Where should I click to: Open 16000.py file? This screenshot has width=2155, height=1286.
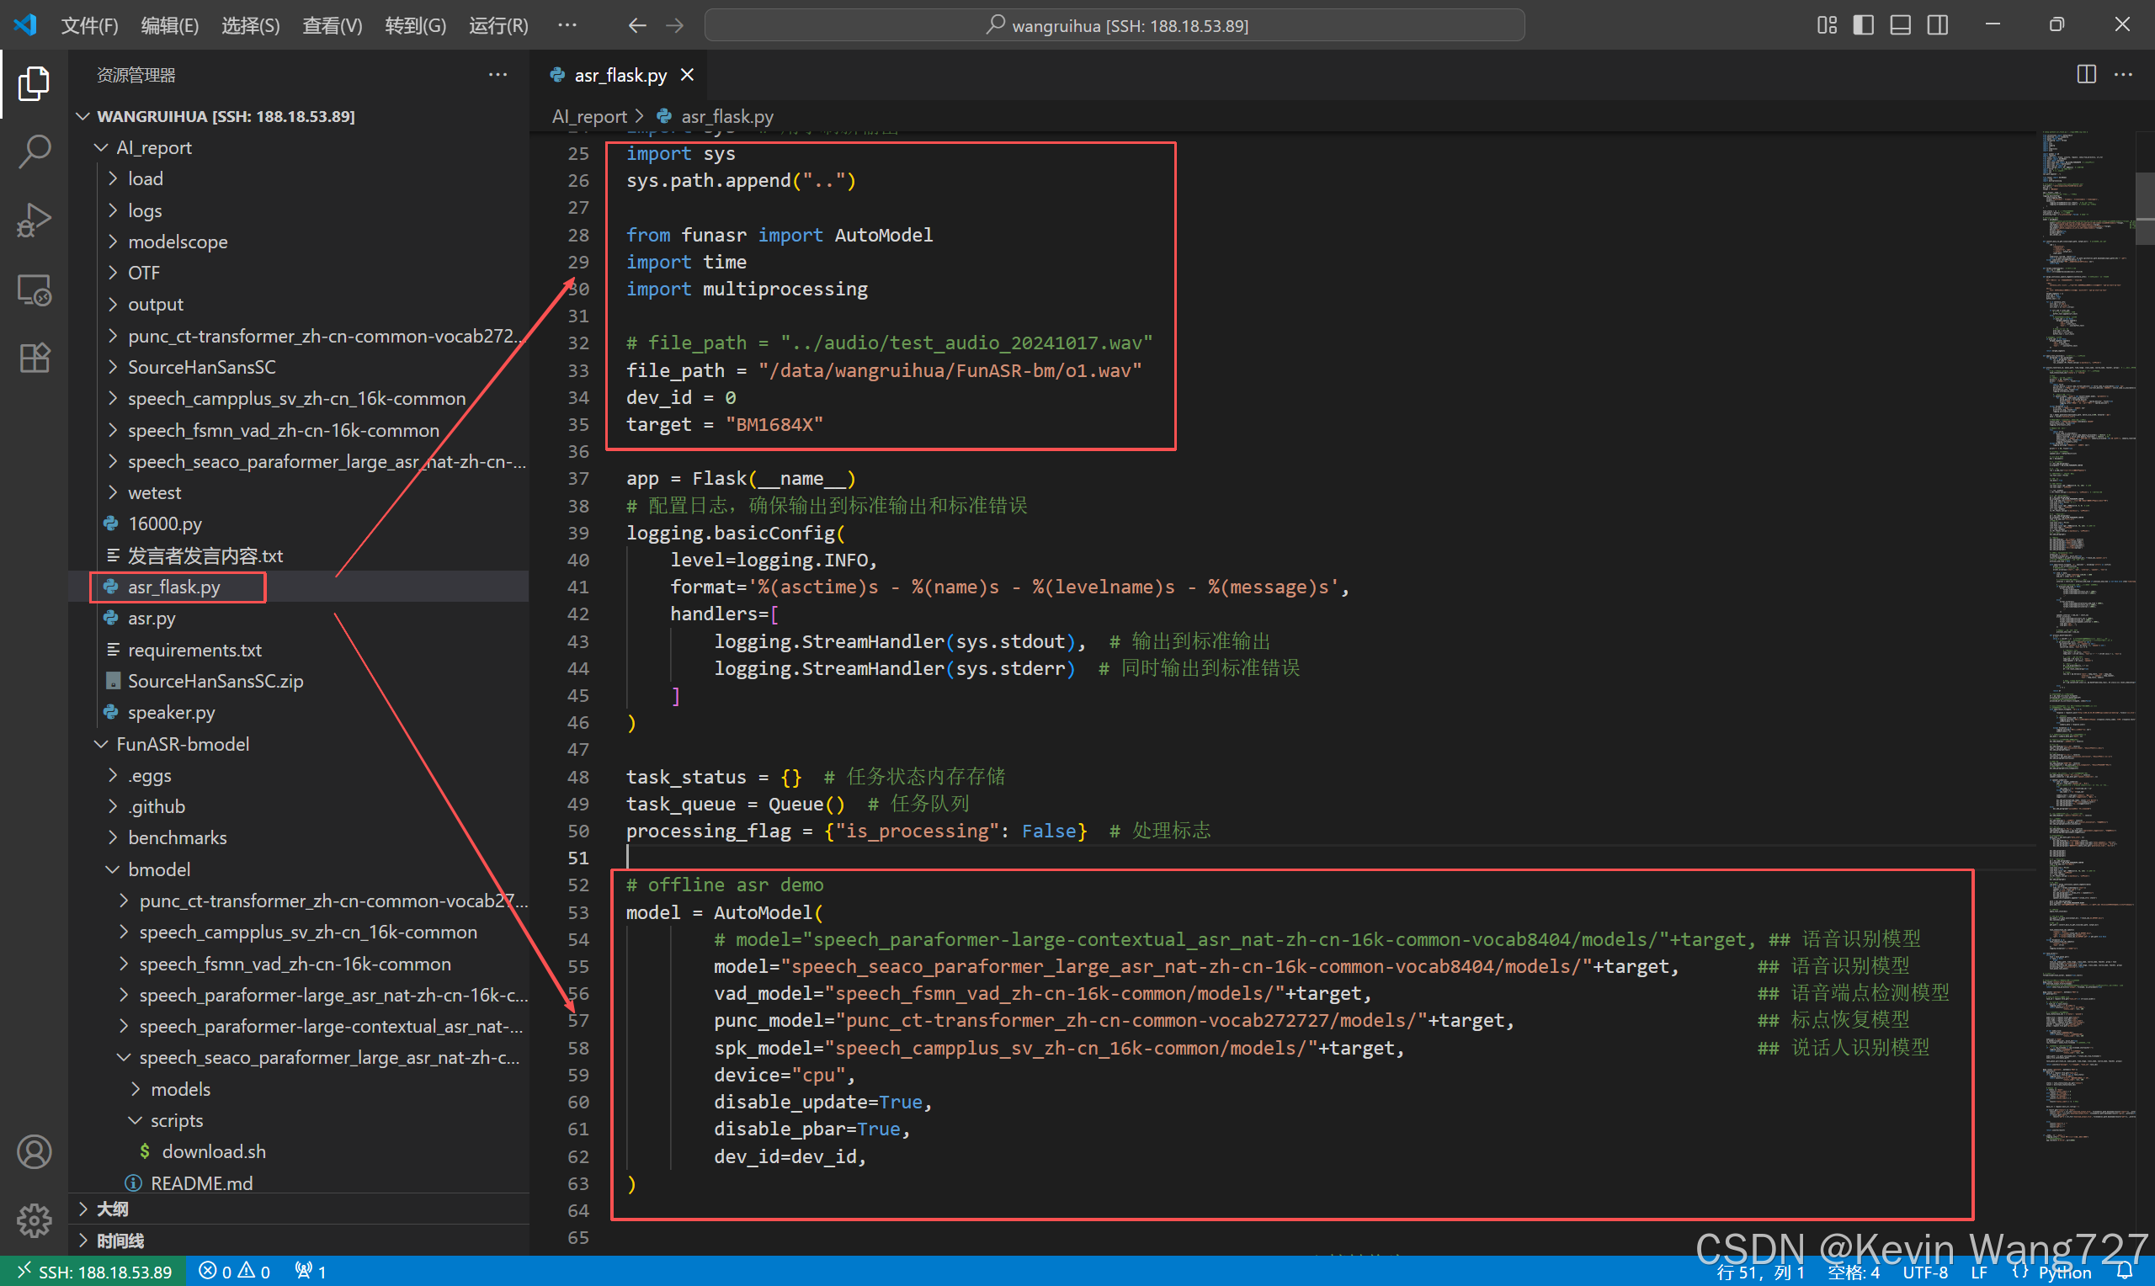[299, 523]
